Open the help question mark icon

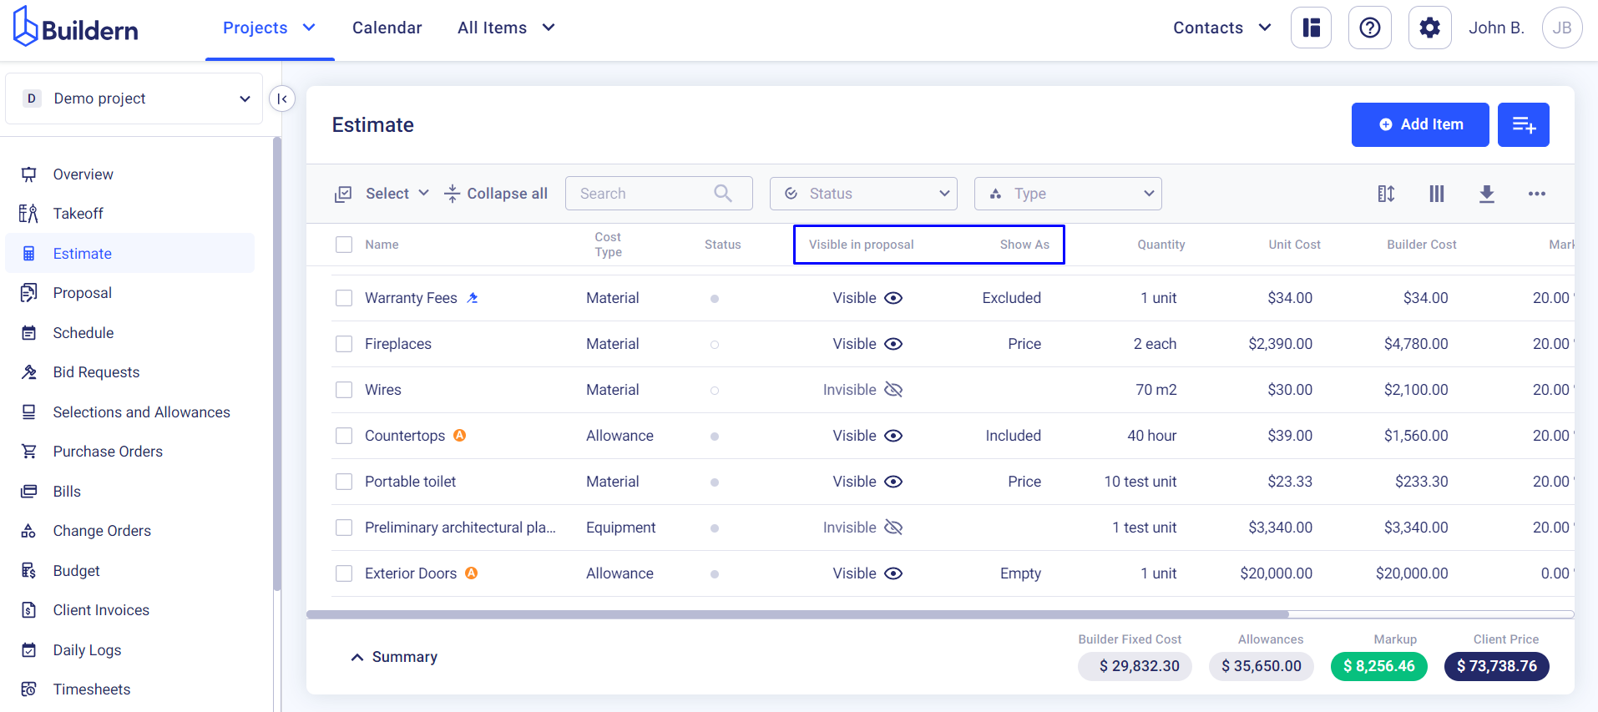point(1369,28)
